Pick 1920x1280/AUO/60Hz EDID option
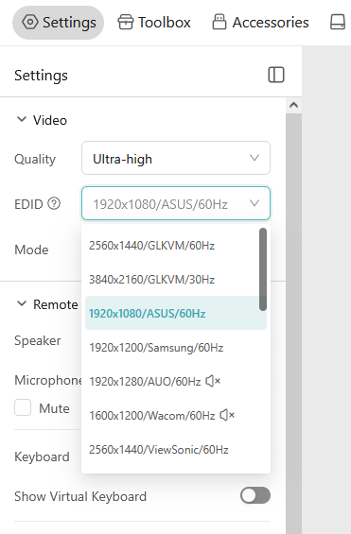Viewport: 351px width, 534px height. click(176, 382)
